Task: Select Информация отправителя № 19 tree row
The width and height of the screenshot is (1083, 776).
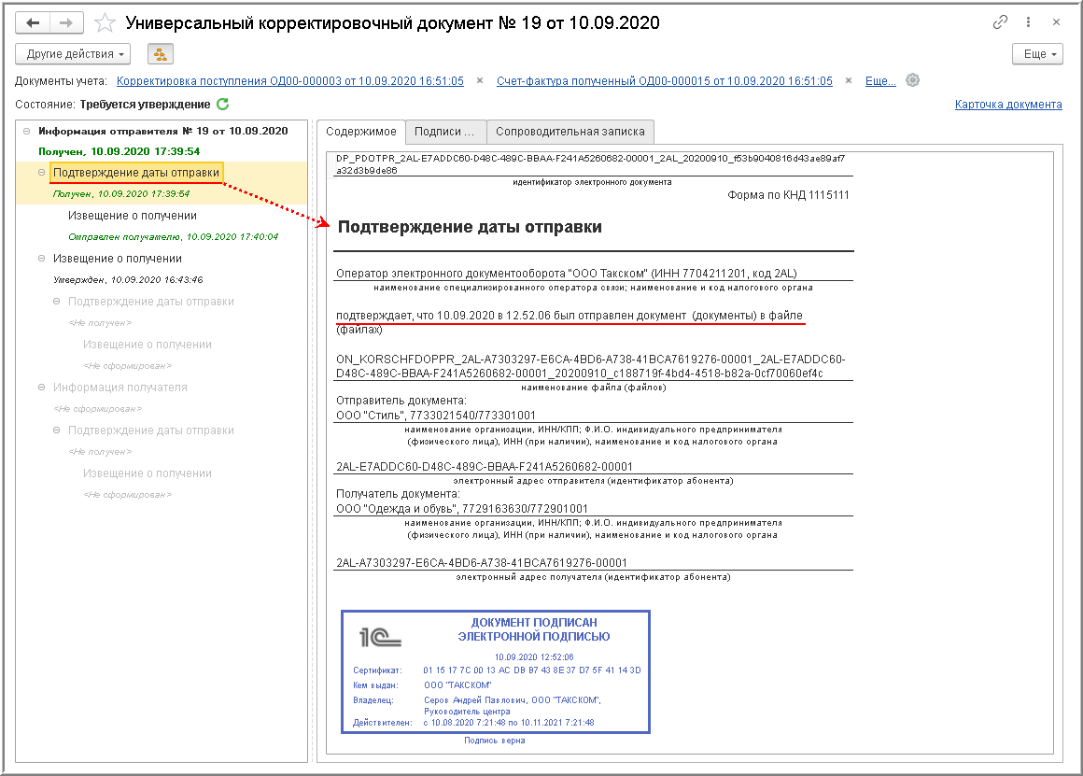Action: [163, 131]
